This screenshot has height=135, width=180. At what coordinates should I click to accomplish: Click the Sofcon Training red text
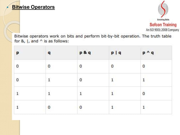point(163,25)
